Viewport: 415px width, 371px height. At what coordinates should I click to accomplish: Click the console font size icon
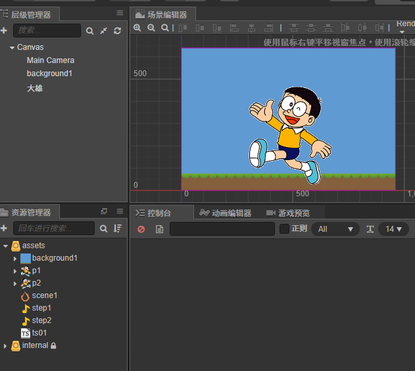point(370,229)
